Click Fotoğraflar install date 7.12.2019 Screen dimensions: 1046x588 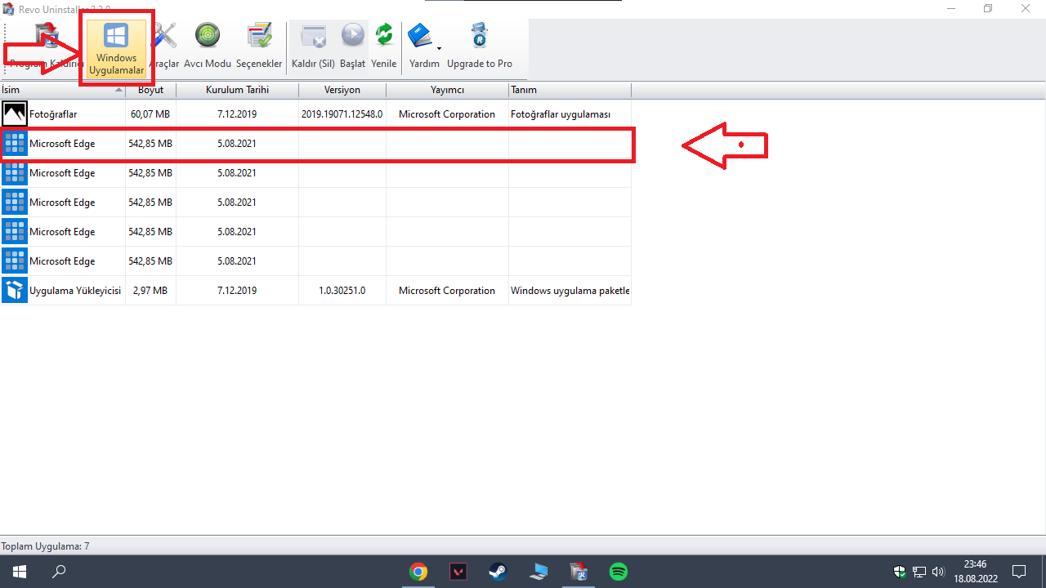click(237, 114)
